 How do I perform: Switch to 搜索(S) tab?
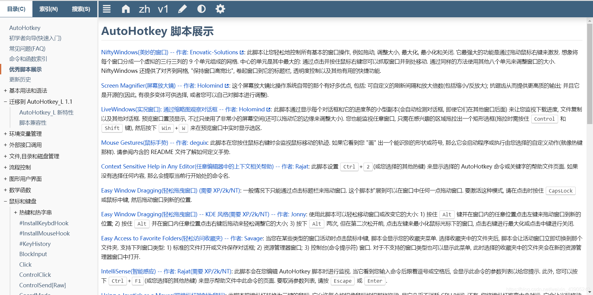[x=81, y=9]
